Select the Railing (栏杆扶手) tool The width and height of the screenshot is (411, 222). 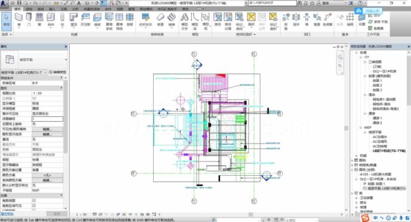145,20
